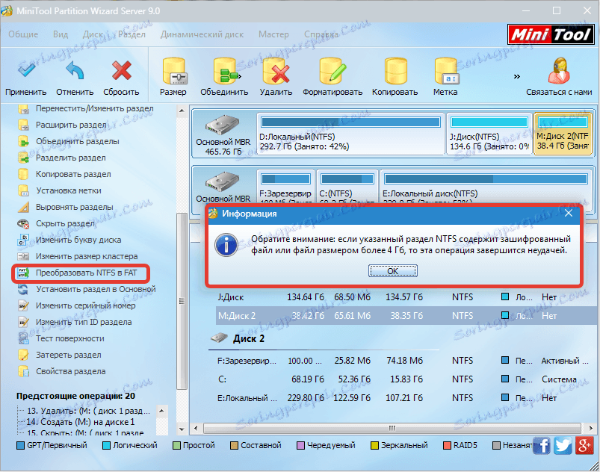Select the E:Локальный диск(NTFS) partition block
The width and height of the screenshot is (600, 472).
pyautogui.click(x=486, y=186)
